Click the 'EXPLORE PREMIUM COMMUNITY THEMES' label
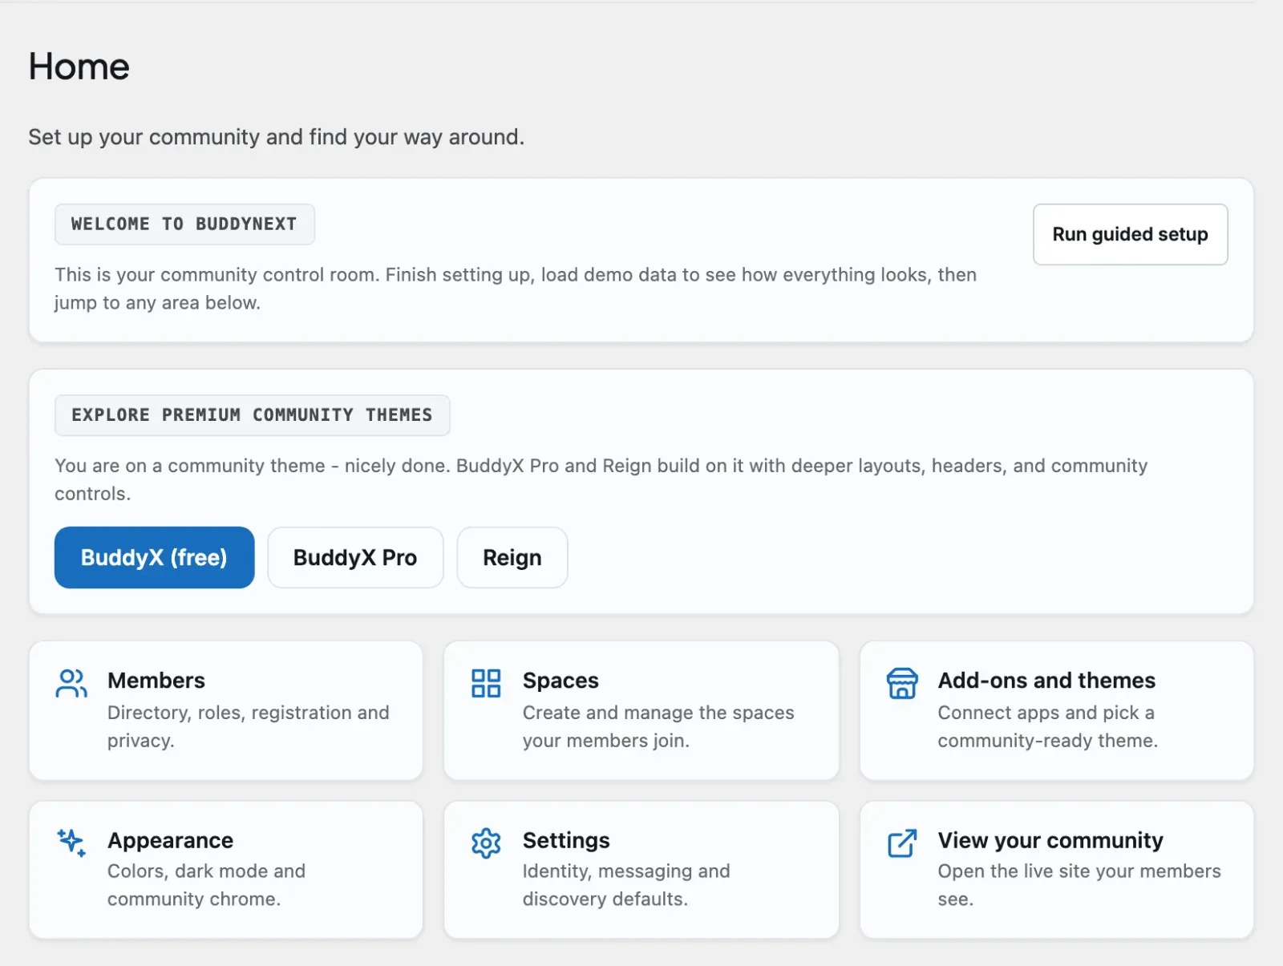1283x966 pixels. (252, 415)
